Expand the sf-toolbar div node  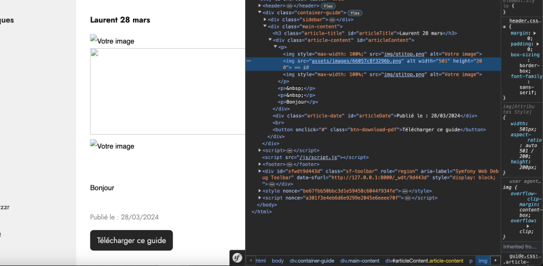260,171
